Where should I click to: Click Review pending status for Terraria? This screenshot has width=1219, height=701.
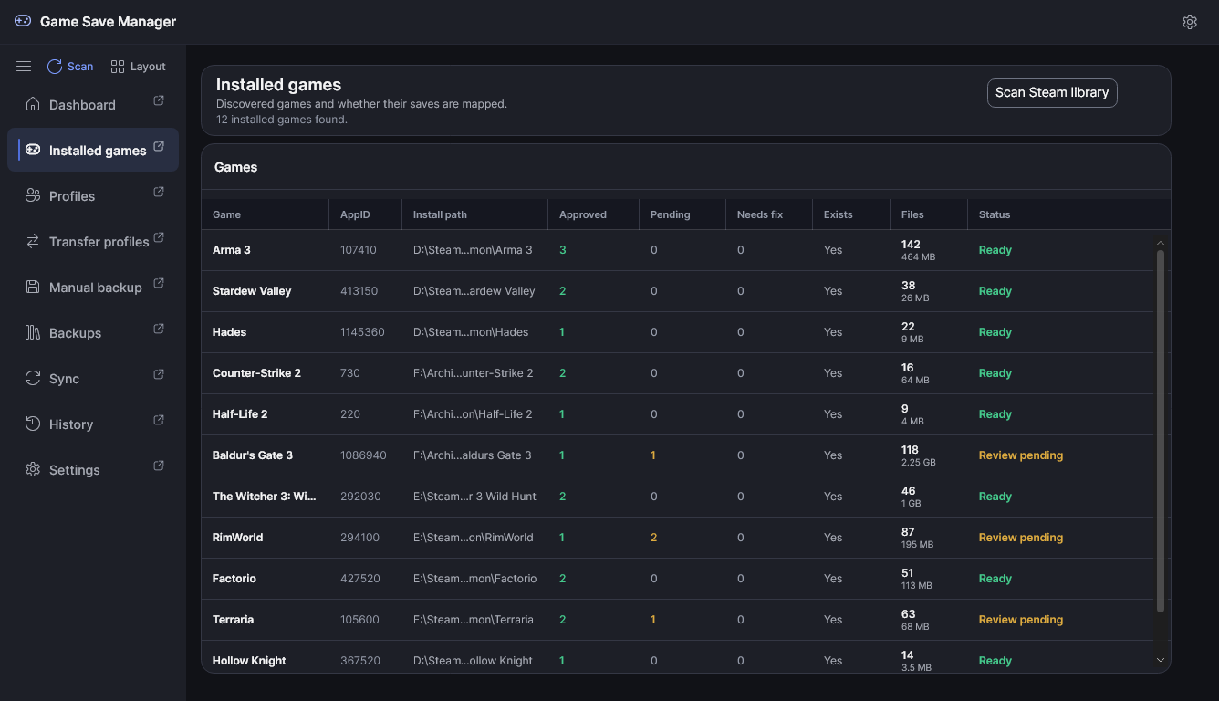tap(1021, 620)
